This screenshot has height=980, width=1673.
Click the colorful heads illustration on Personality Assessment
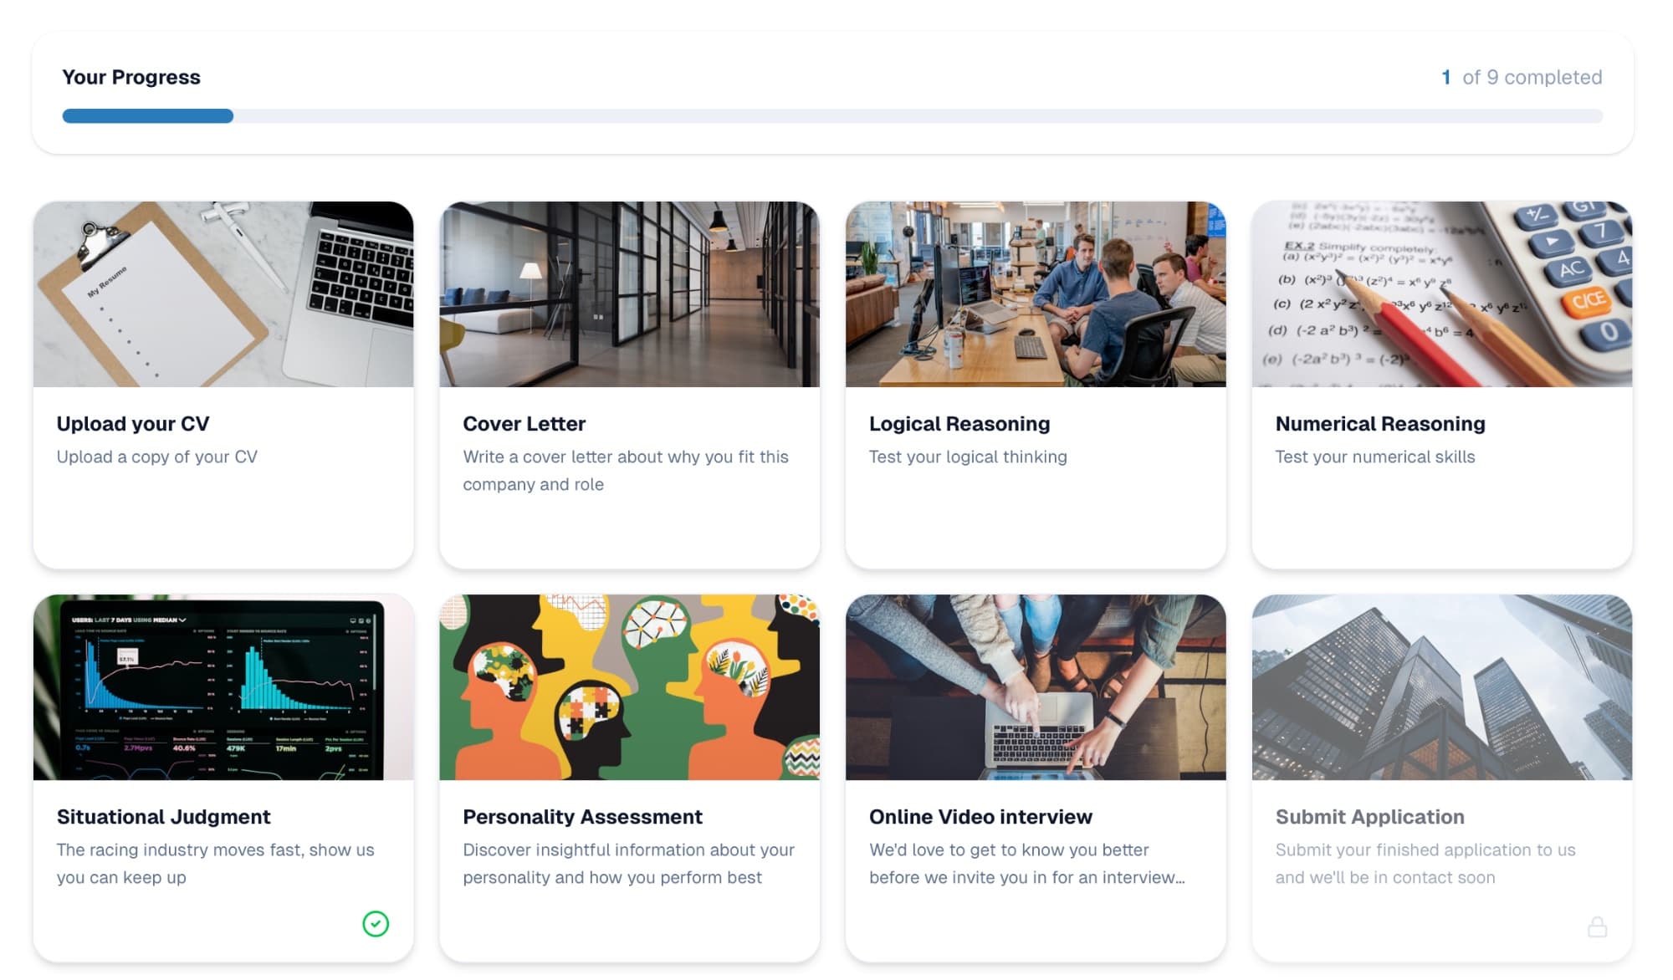[629, 687]
